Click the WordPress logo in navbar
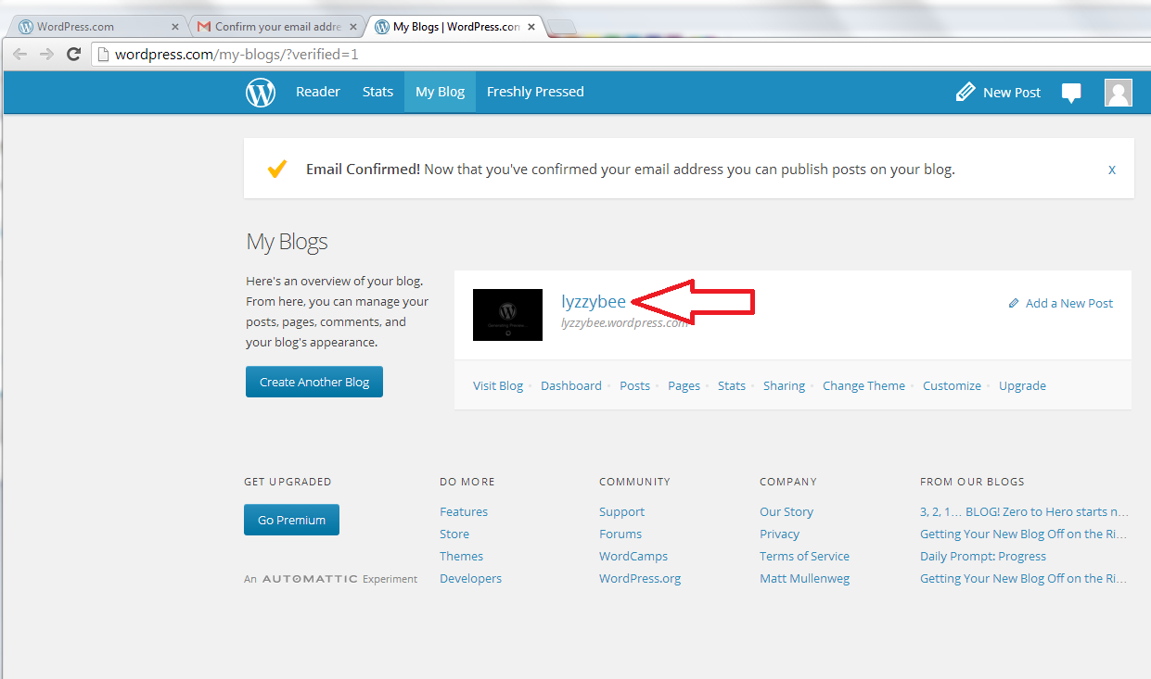This screenshot has width=1151, height=679. [x=261, y=93]
